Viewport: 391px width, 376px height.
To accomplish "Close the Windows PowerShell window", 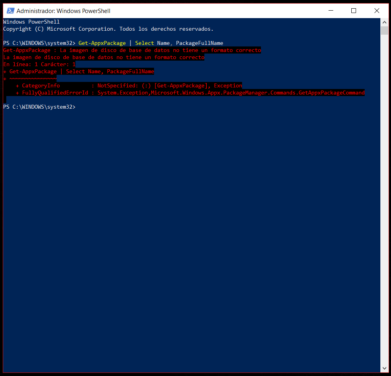I will pyautogui.click(x=376, y=11).
